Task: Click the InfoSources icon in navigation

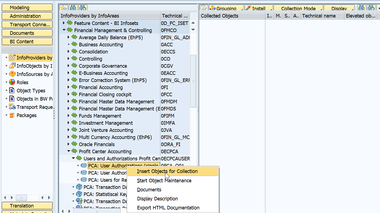Action: [x=12, y=74]
